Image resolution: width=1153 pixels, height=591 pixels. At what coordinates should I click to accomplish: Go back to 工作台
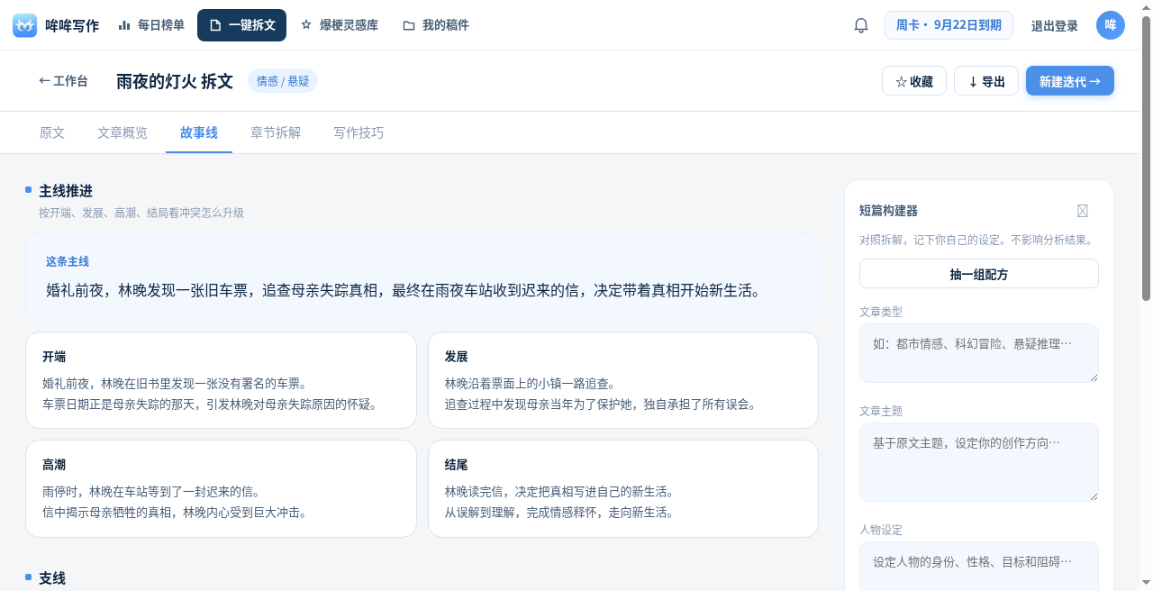point(63,81)
